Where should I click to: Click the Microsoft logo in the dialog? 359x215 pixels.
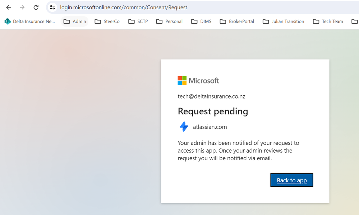pyautogui.click(x=198, y=81)
